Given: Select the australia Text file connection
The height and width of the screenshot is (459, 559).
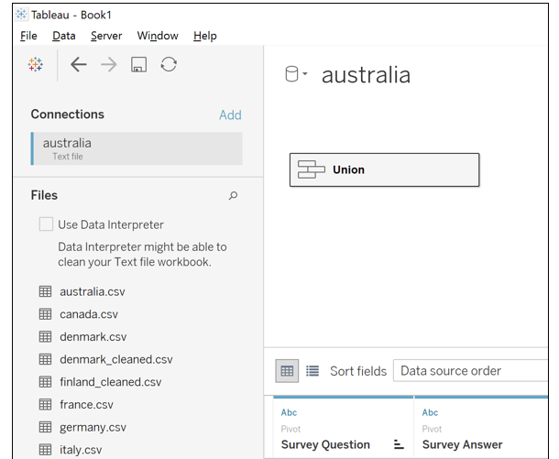Looking at the screenshot, I should point(137,148).
